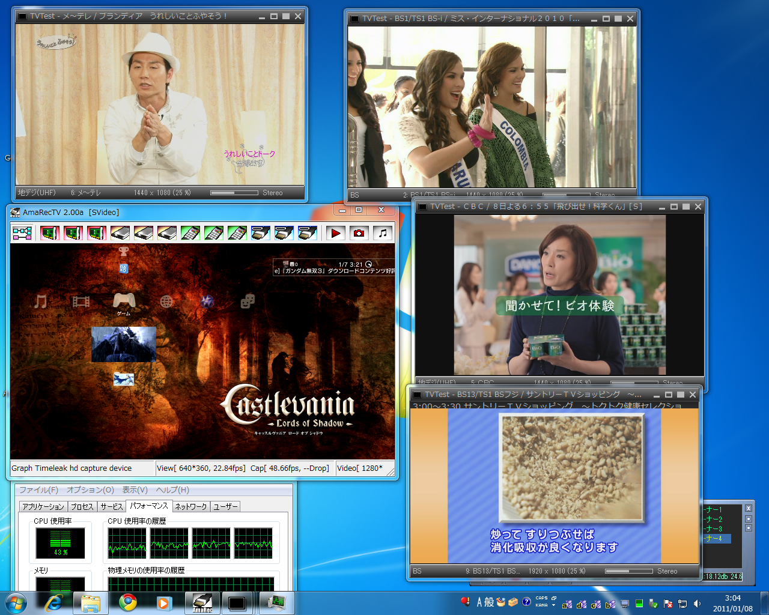Switch to the ネットワーク tab

191,506
